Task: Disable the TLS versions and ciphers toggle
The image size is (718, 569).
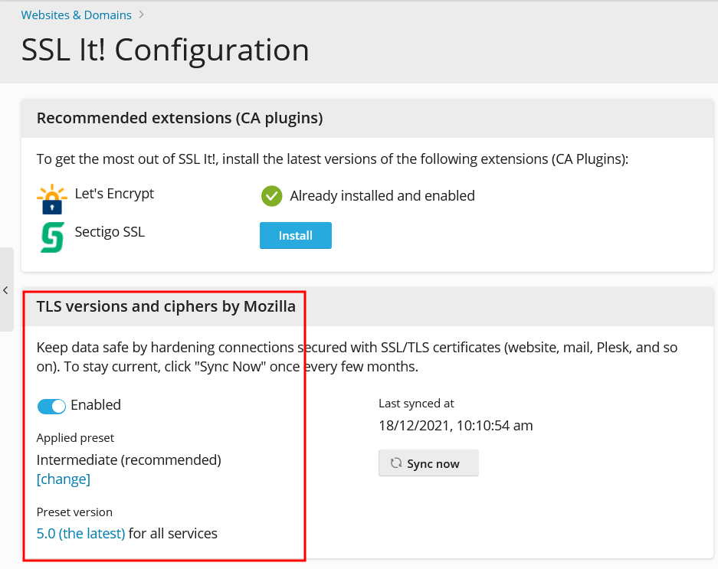Action: coord(52,406)
